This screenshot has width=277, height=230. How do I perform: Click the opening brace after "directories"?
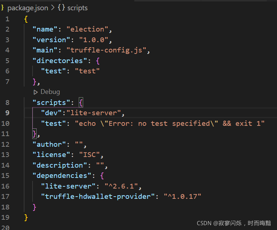pos(98,61)
